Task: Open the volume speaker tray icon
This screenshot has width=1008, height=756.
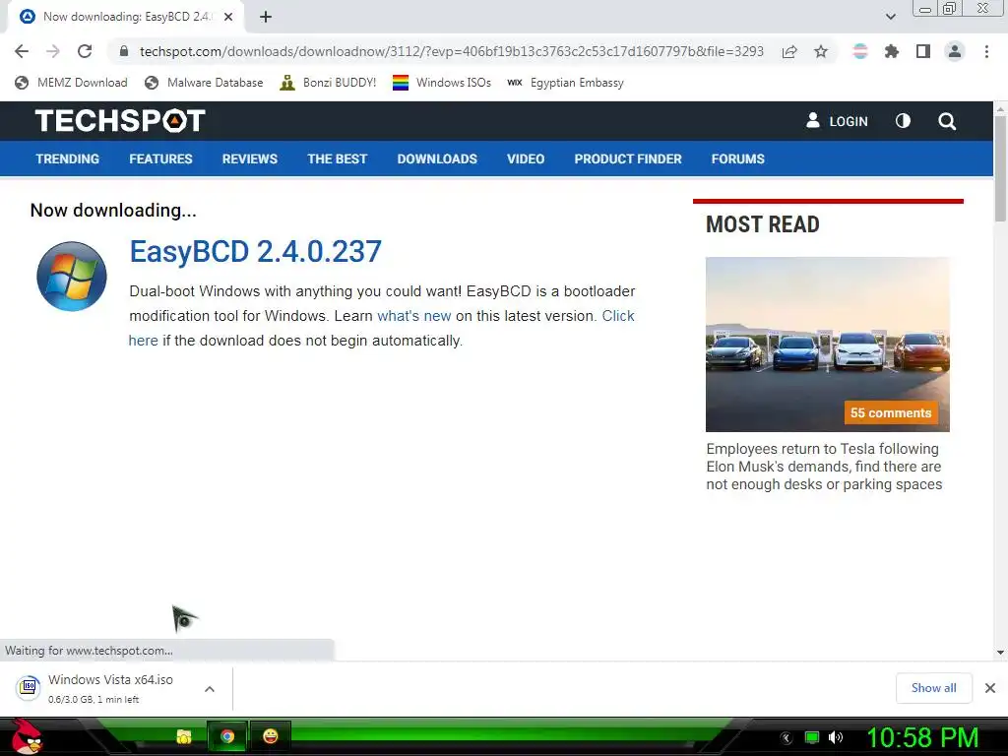Action: pyautogui.click(x=836, y=737)
